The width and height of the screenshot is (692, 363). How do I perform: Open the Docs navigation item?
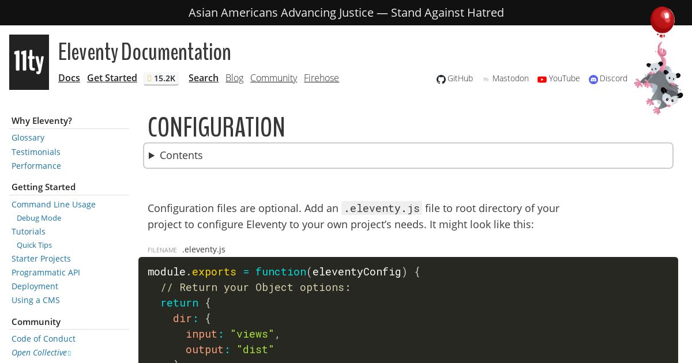pyautogui.click(x=69, y=78)
